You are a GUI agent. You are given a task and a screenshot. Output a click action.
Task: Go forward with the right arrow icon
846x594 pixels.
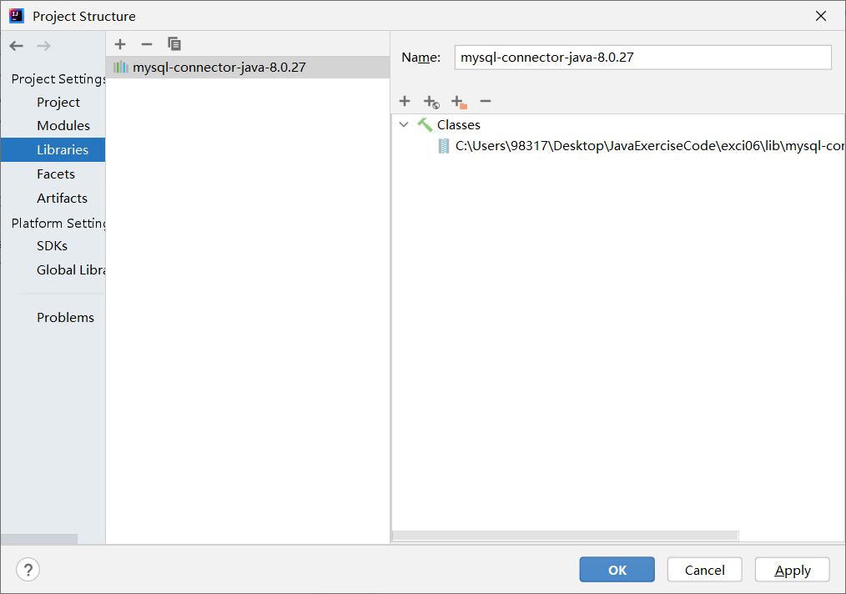(x=43, y=46)
